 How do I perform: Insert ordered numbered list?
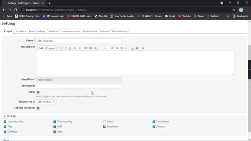coord(106,48)
